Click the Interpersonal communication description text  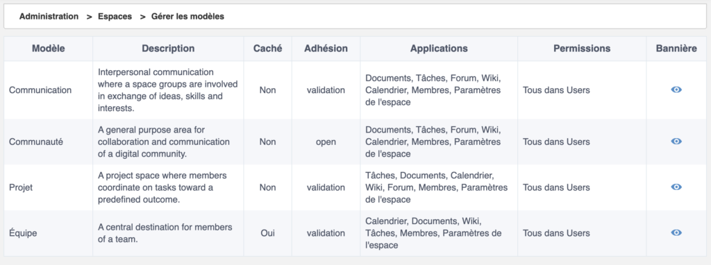click(168, 90)
